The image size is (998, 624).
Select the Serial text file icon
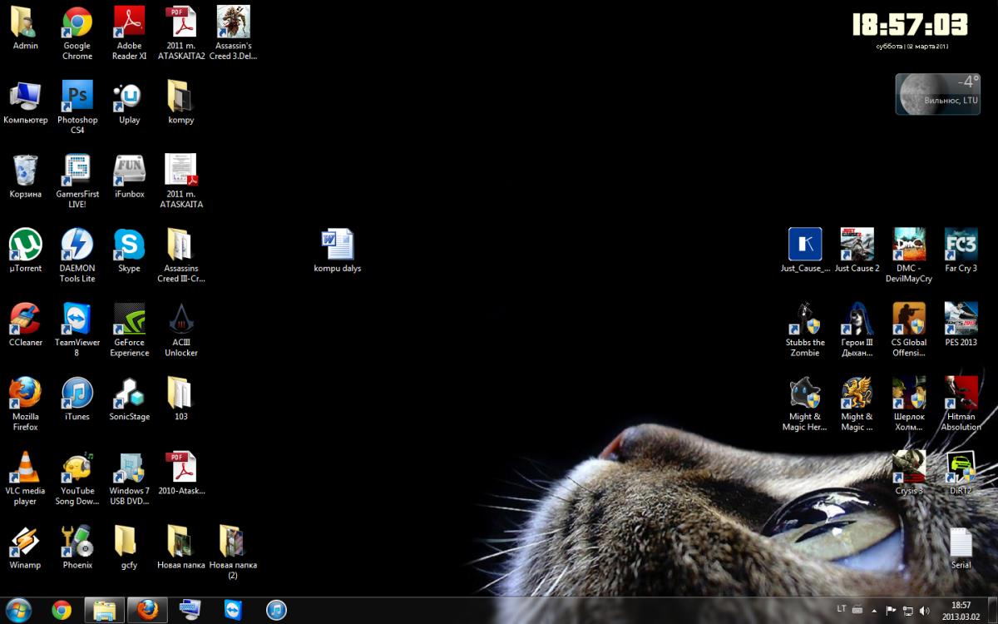961,542
